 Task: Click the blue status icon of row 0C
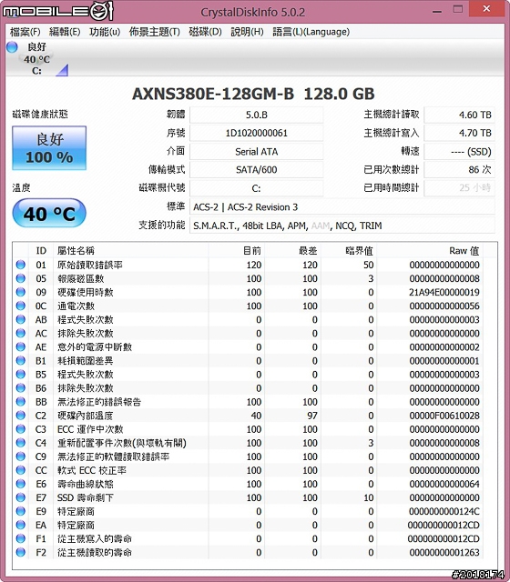click(x=20, y=306)
